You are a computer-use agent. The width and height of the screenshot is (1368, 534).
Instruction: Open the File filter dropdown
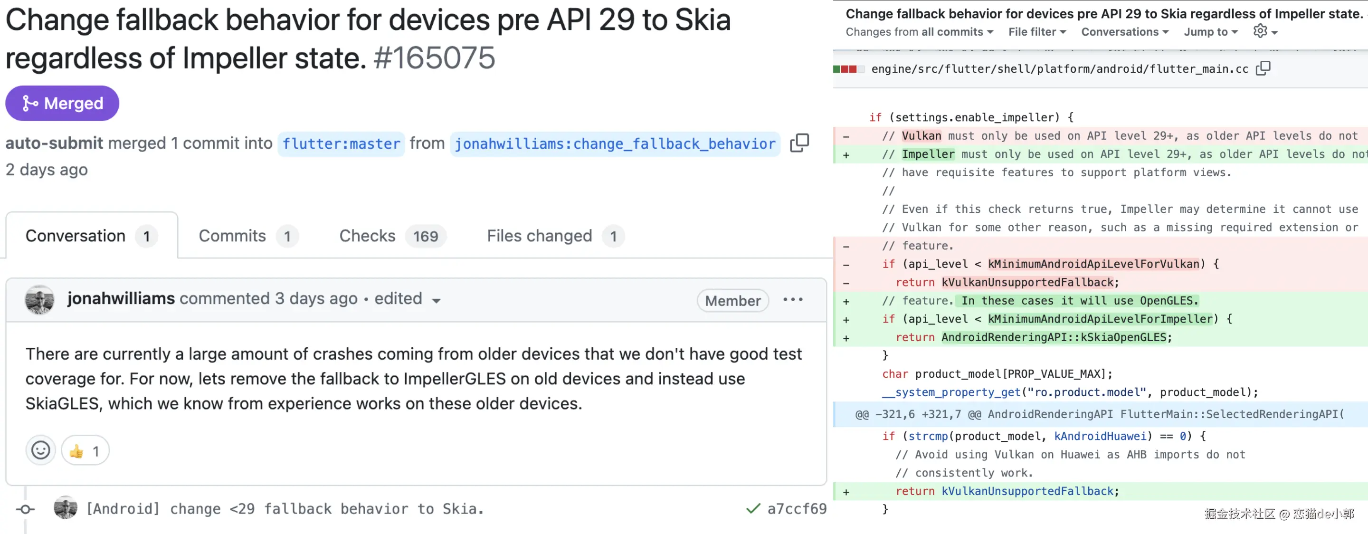[x=1037, y=32]
